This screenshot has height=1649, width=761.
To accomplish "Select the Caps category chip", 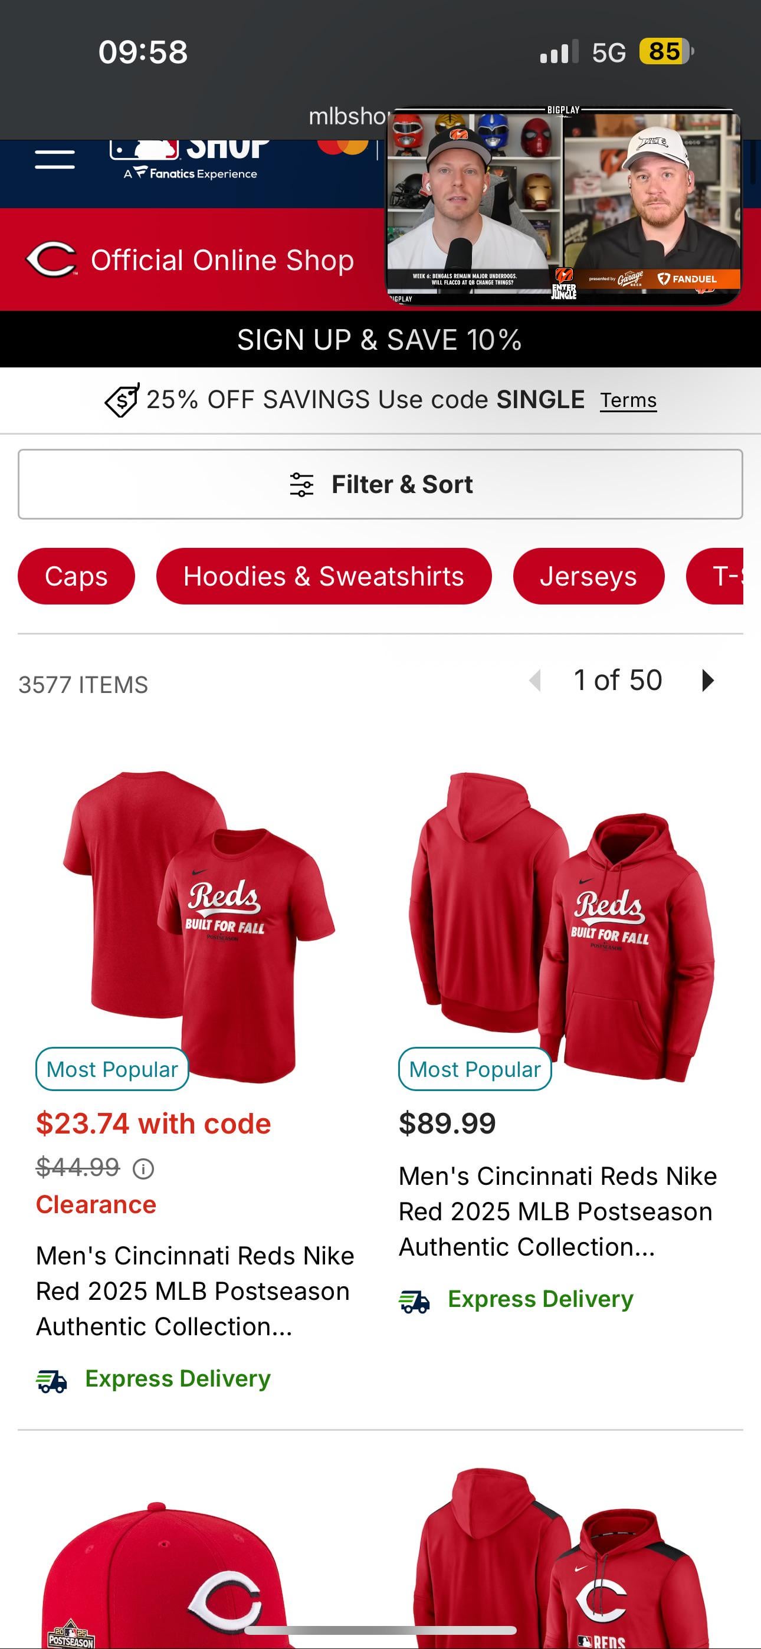I will click(x=76, y=576).
